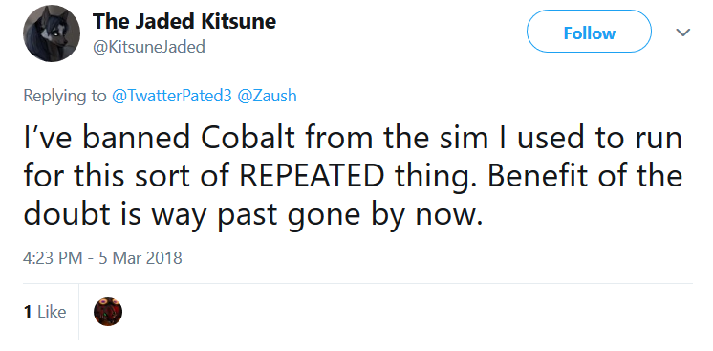
Task: View who liked via 1 Like
Action: [x=45, y=312]
